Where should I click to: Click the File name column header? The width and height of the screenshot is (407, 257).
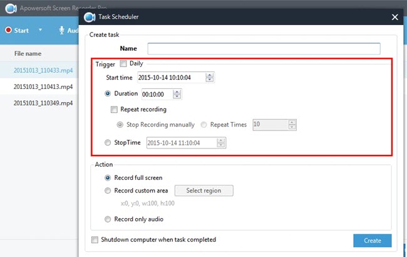pyautogui.click(x=28, y=53)
